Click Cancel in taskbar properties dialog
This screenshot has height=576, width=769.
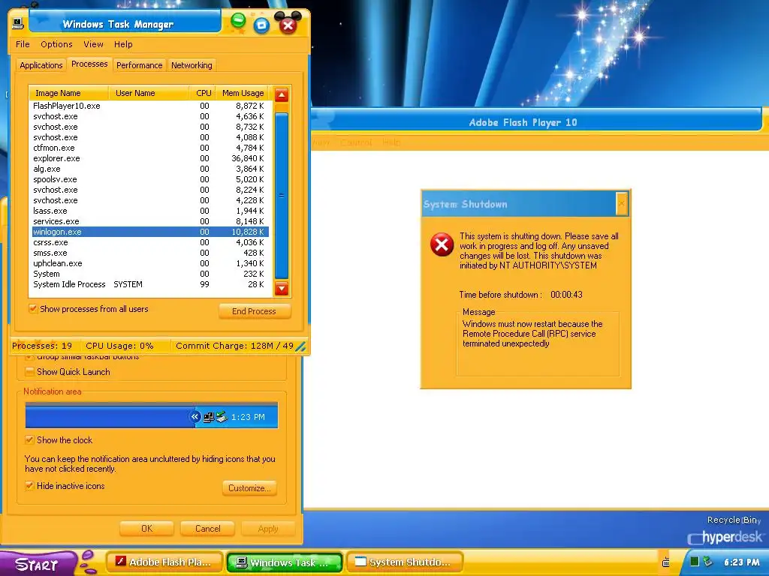tap(207, 529)
